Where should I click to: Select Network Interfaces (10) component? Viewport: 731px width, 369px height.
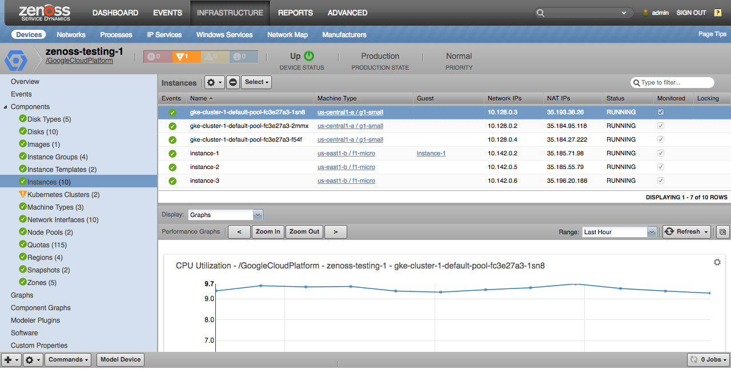coord(63,220)
